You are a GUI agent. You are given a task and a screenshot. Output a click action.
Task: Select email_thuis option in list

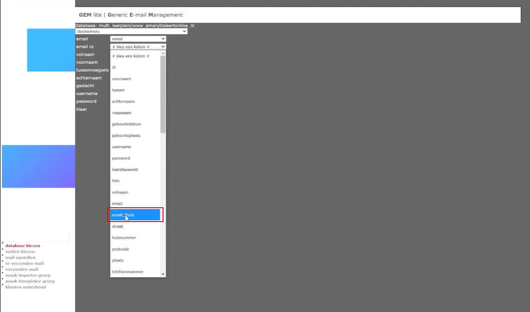tap(135, 215)
